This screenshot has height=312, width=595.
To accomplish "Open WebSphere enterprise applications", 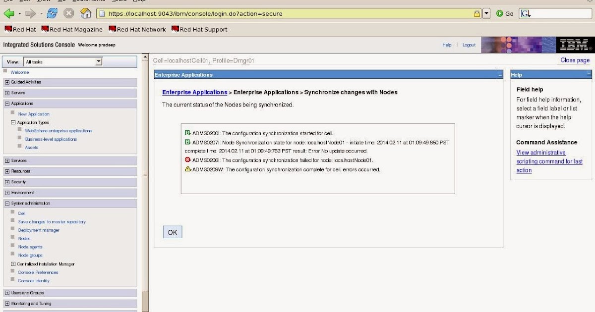I will pos(59,131).
